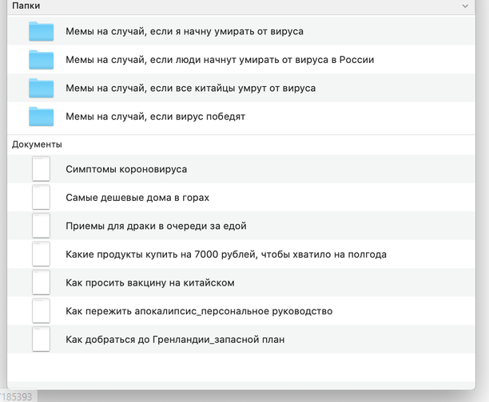Click folder icon for "если вирус победят"
This screenshot has width=489, height=402.
[x=41, y=116]
